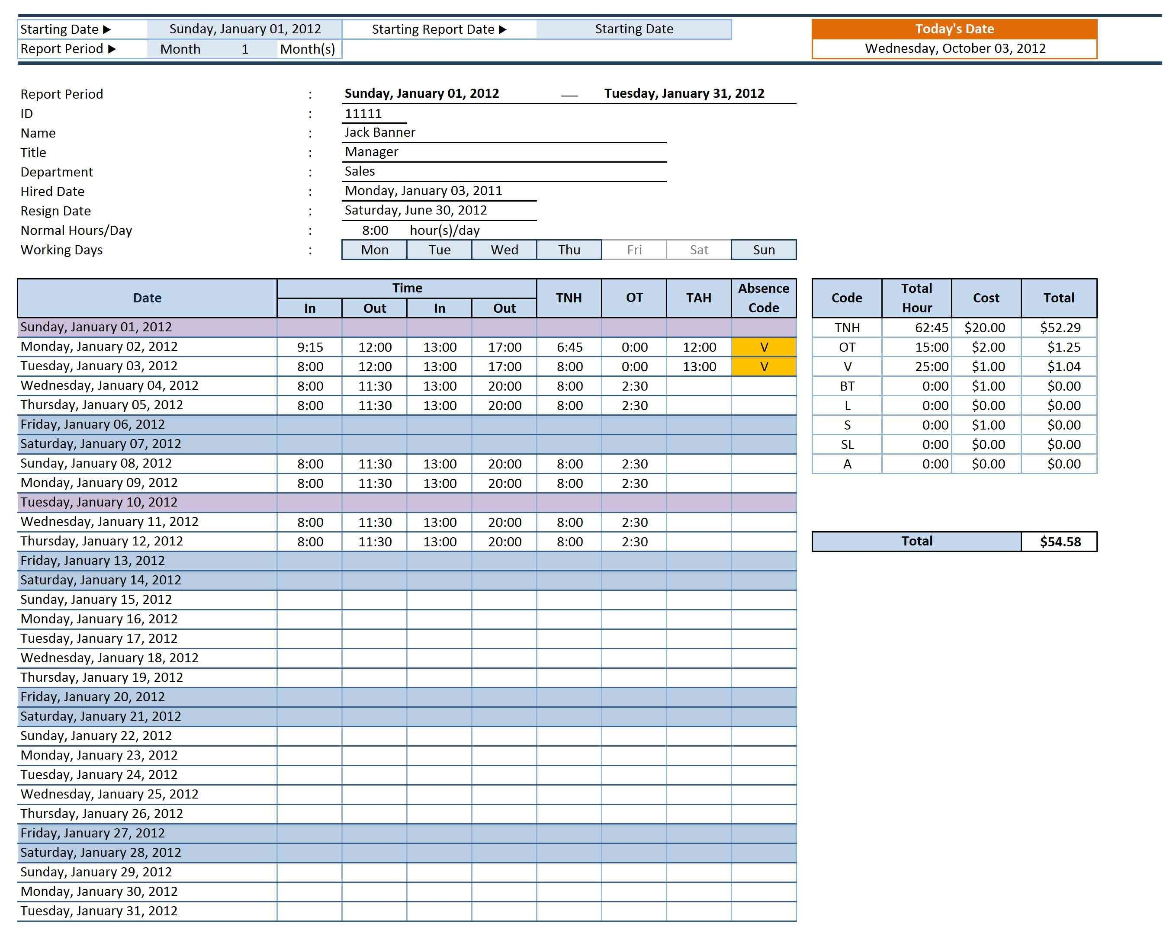Screen dimensions: 1176x943
Task: Click the Resign Date Saturday, June 30, 2012
Action: click(x=414, y=210)
